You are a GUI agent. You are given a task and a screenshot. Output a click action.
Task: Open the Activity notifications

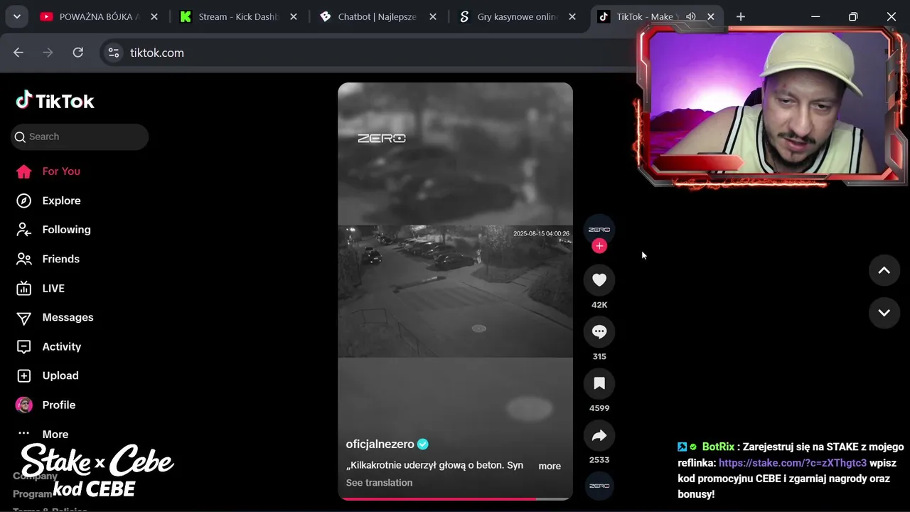click(48, 346)
